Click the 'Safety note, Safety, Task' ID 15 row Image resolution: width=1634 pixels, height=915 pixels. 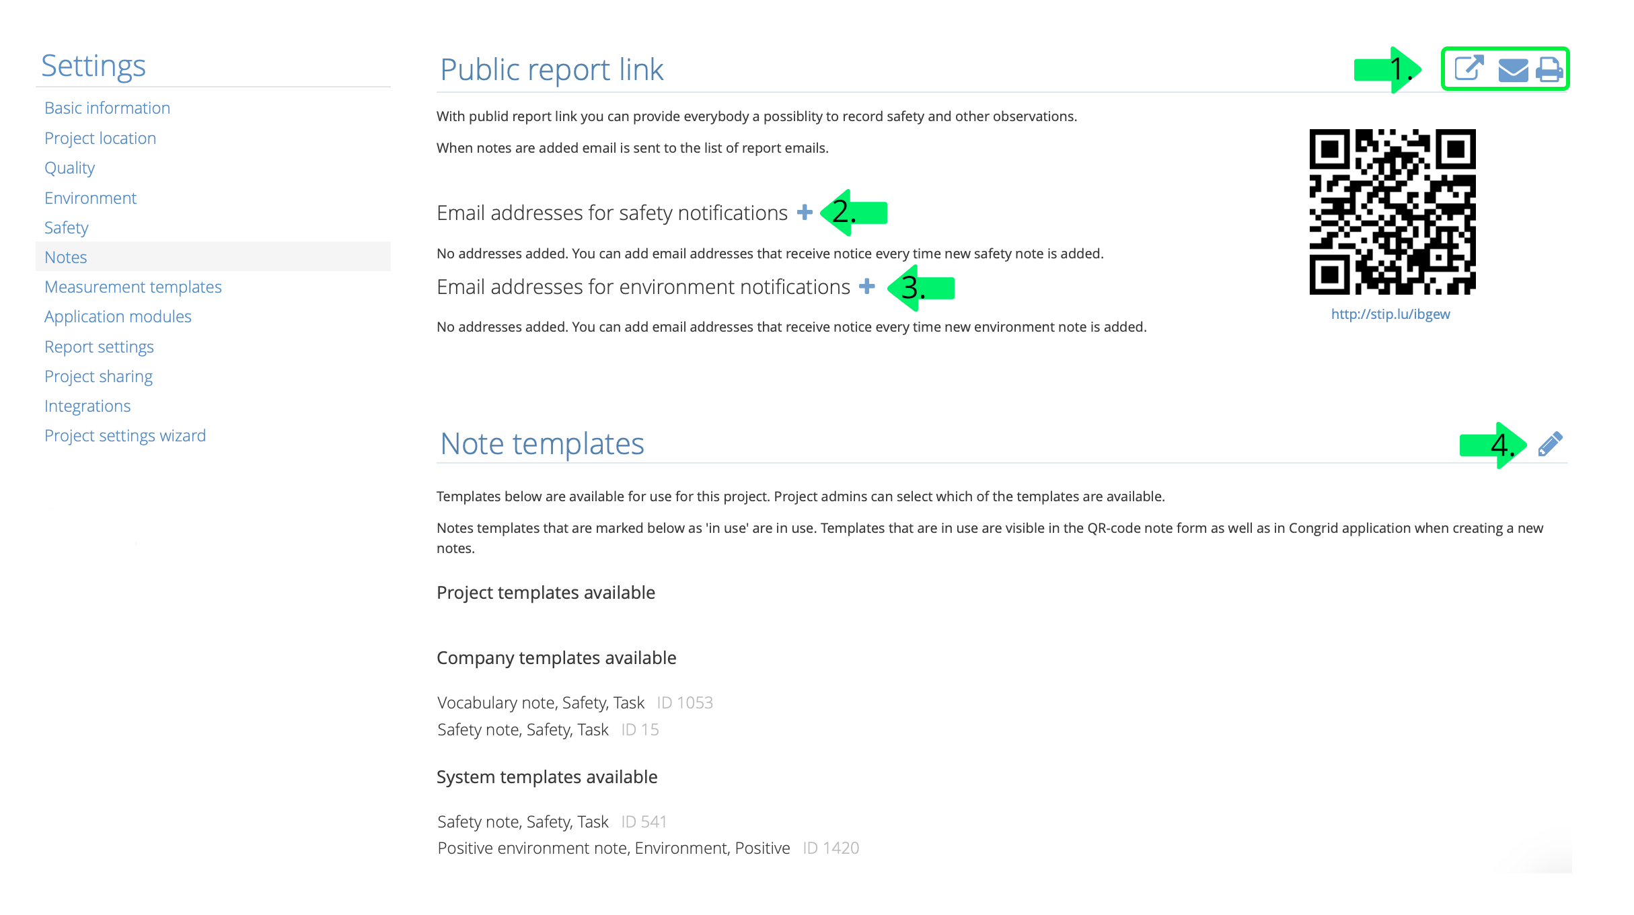click(x=548, y=729)
